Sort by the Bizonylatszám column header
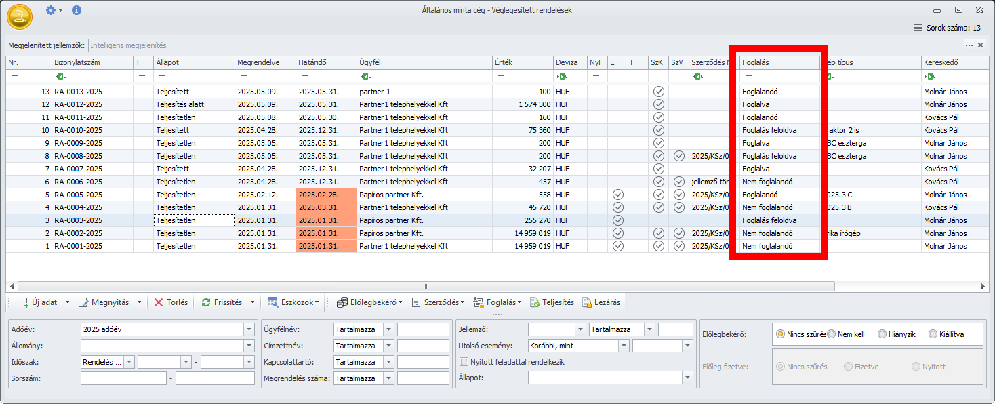The image size is (995, 404). click(x=92, y=62)
